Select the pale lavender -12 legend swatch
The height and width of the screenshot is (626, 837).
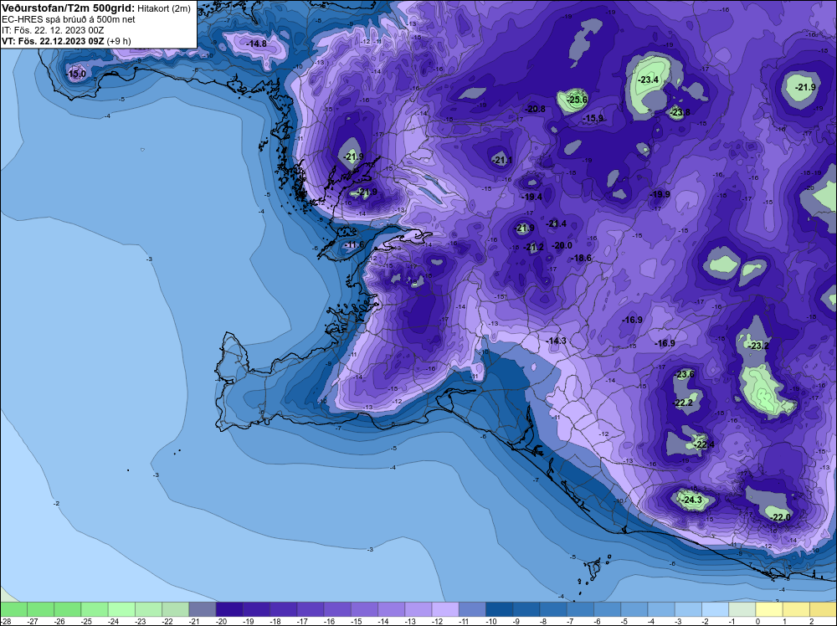[445, 609]
